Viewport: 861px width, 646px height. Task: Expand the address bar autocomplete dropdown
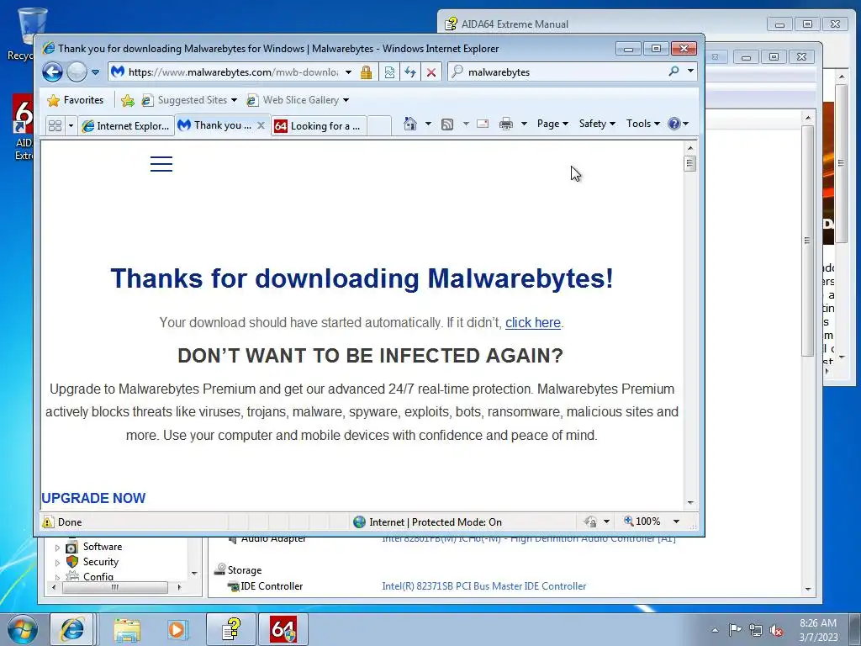[348, 72]
